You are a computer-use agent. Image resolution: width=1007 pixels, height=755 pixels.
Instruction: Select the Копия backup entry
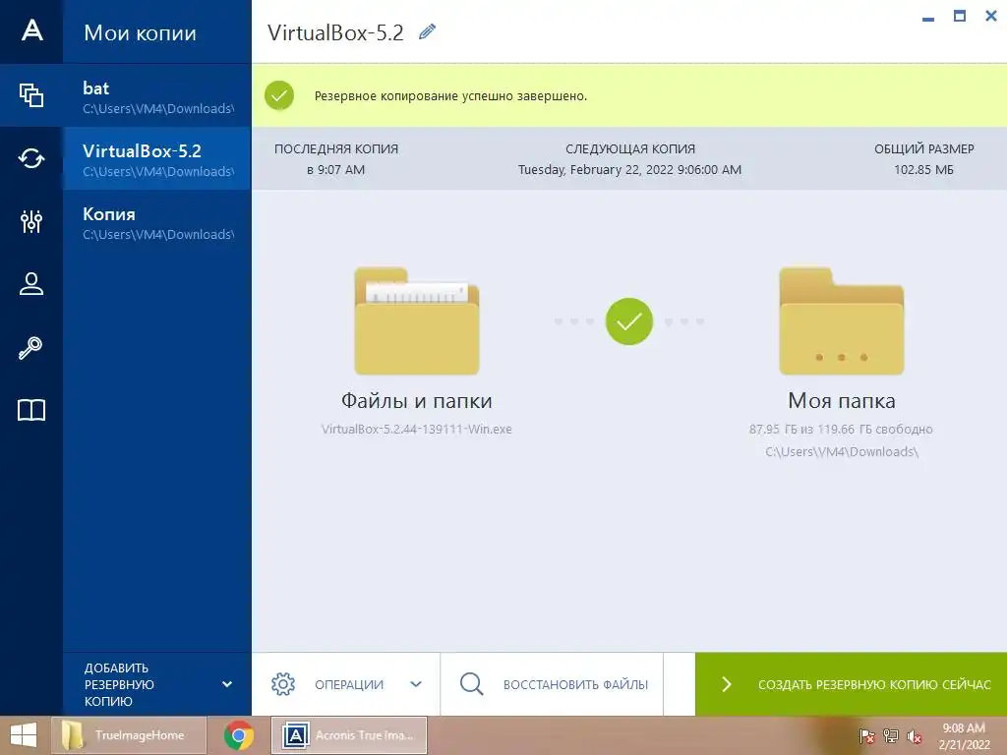(x=157, y=221)
